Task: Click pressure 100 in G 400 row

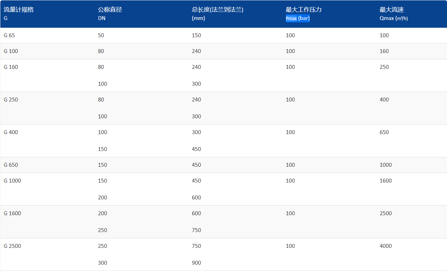Action: coord(290,132)
